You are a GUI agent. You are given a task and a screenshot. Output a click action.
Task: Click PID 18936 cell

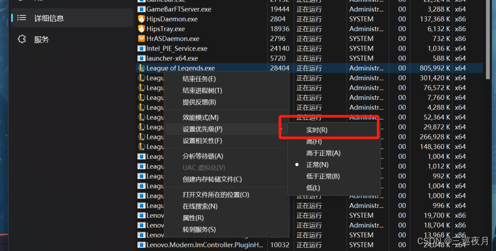(279, 28)
